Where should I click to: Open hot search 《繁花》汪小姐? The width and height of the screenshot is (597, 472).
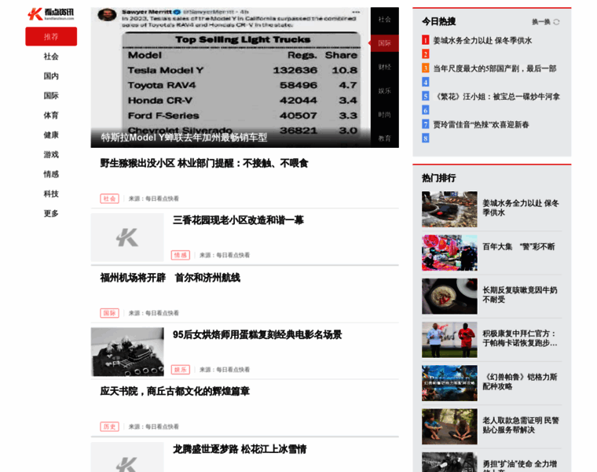coord(496,97)
